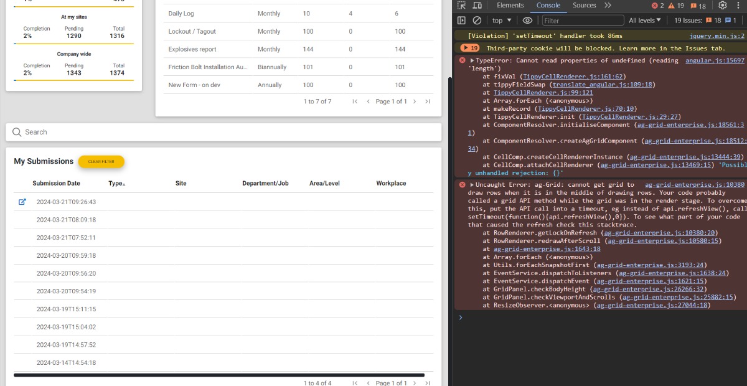Go to last page in My Submissions pagination
Image resolution: width=747 pixels, height=386 pixels.
point(428,383)
